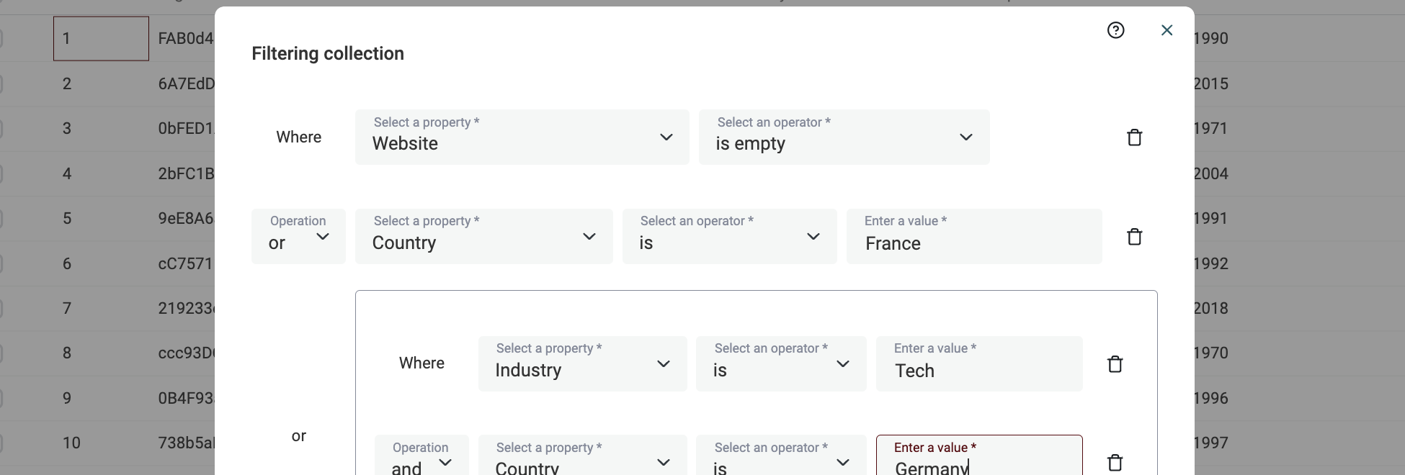Click the France value input field
This screenshot has width=1405, height=475.
[x=973, y=243]
